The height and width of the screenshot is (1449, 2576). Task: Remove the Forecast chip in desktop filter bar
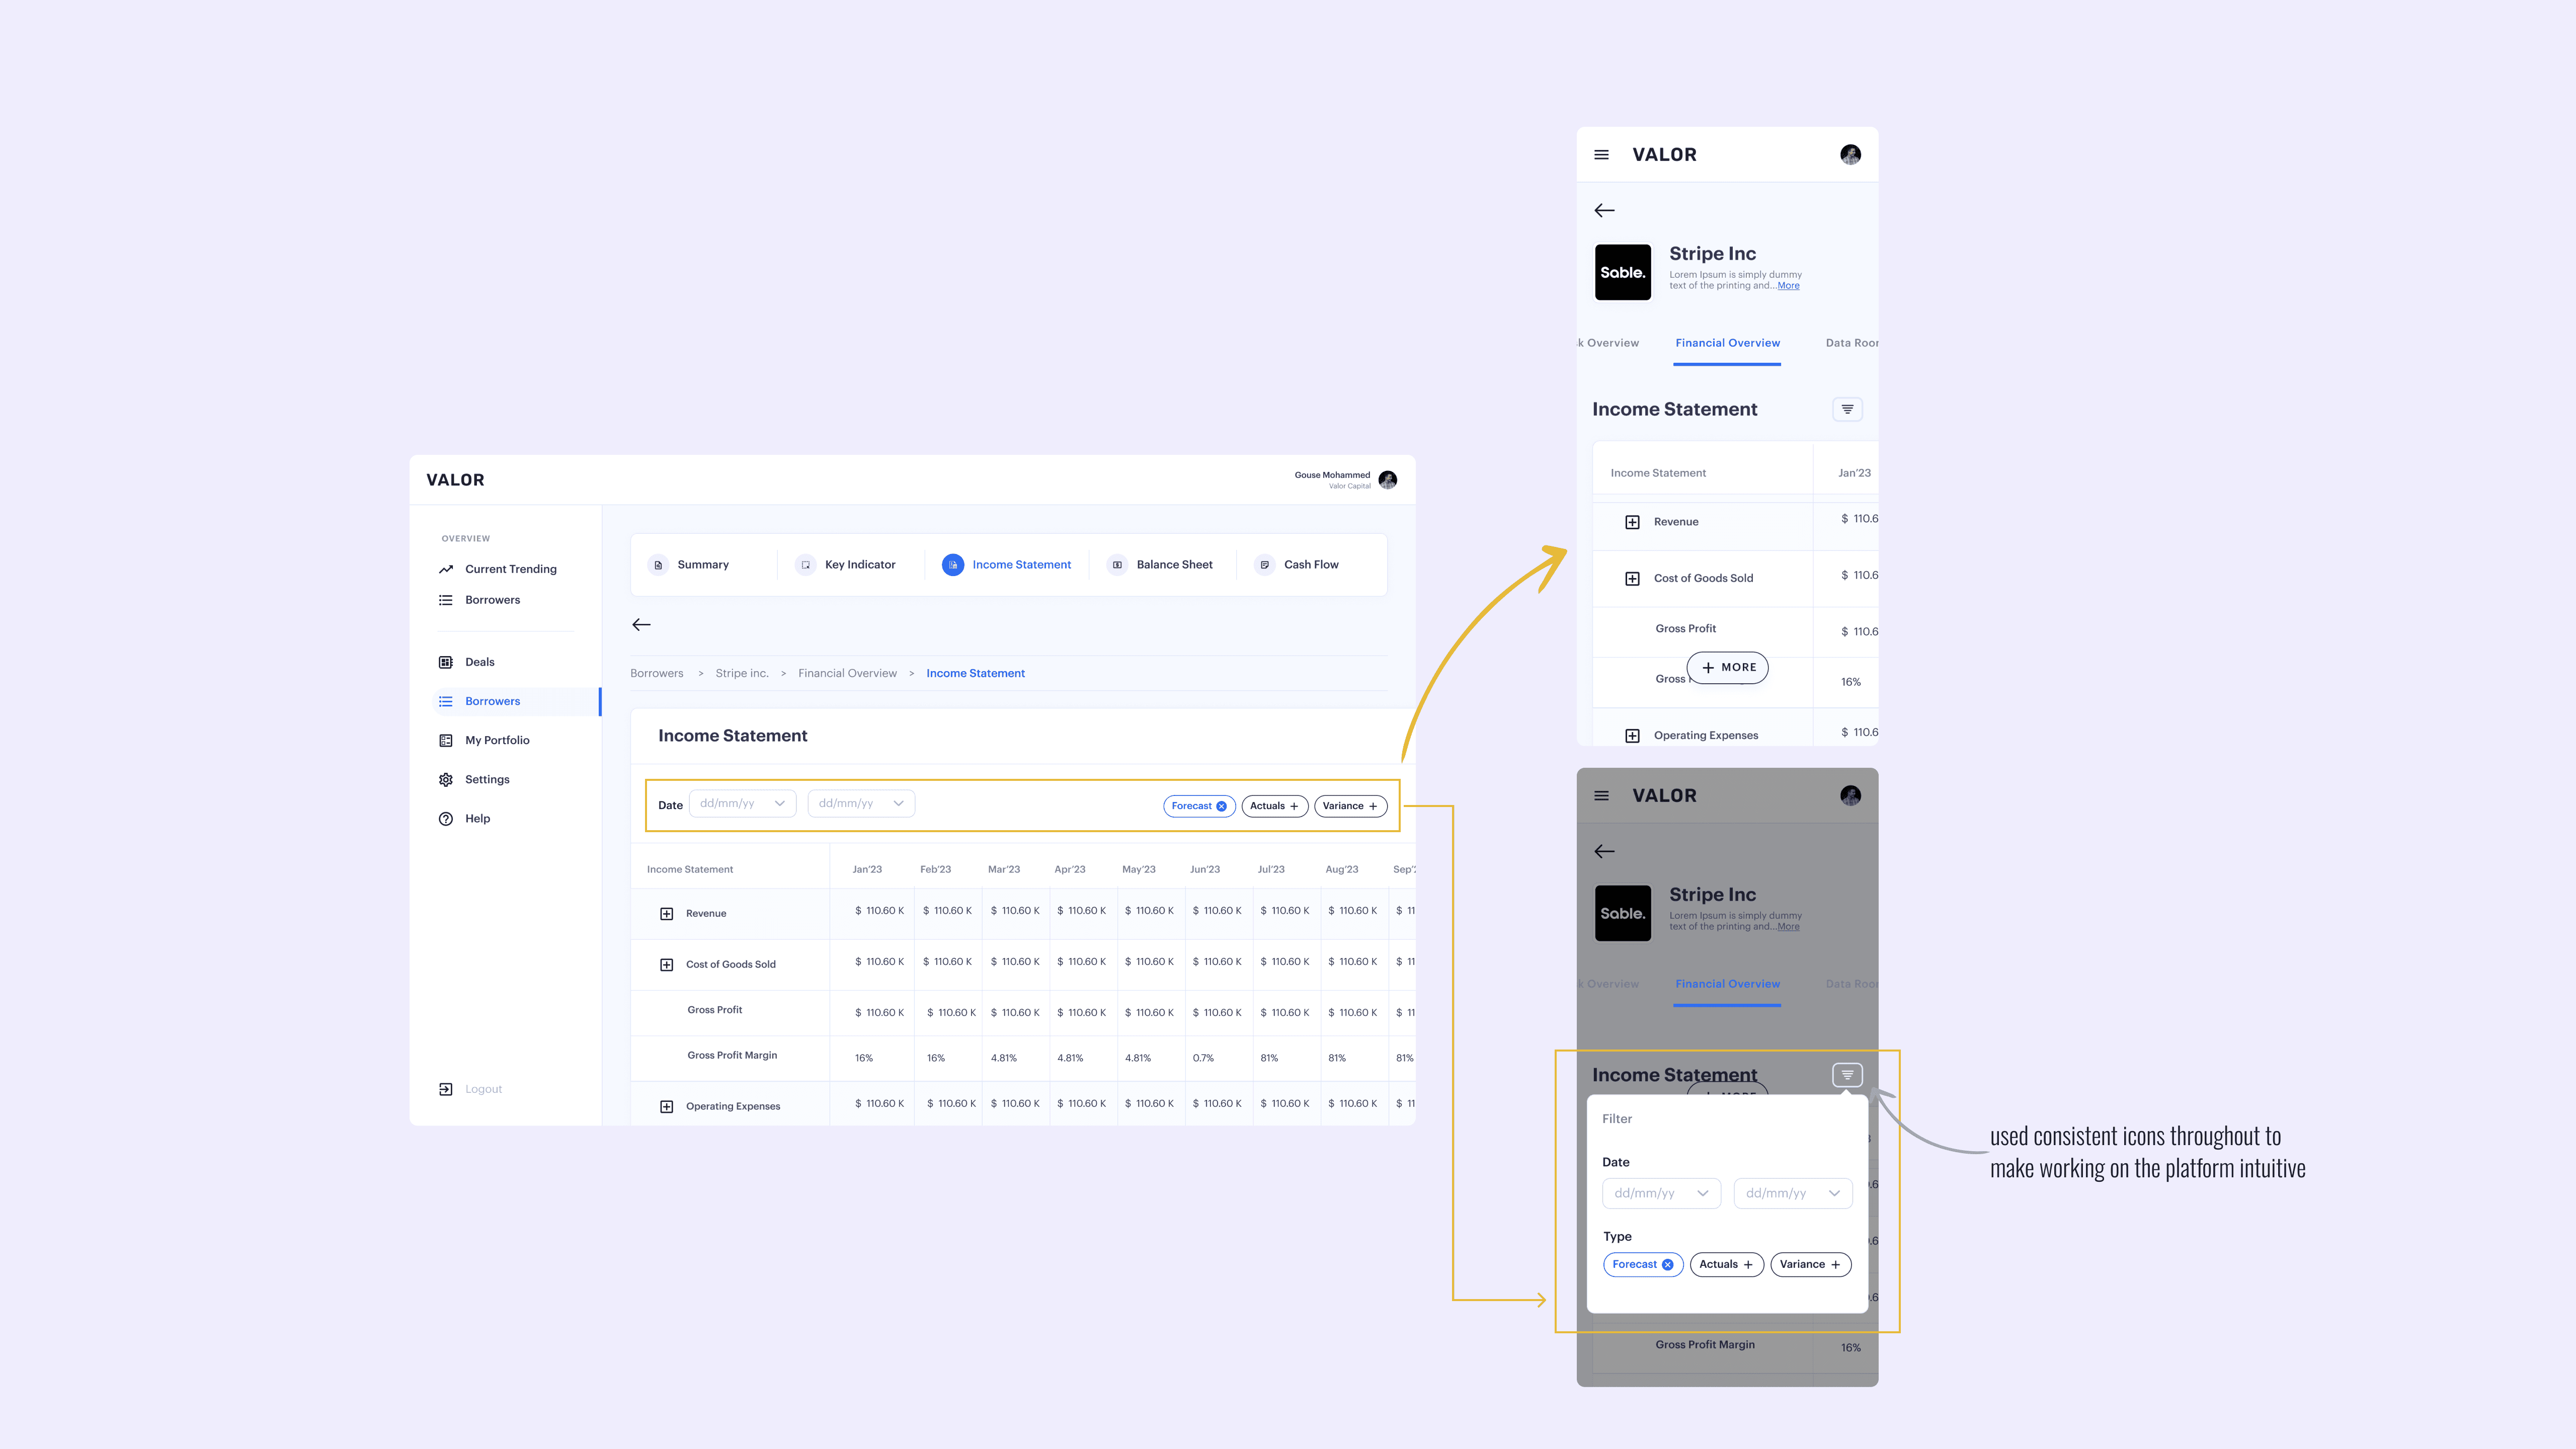1221,806
